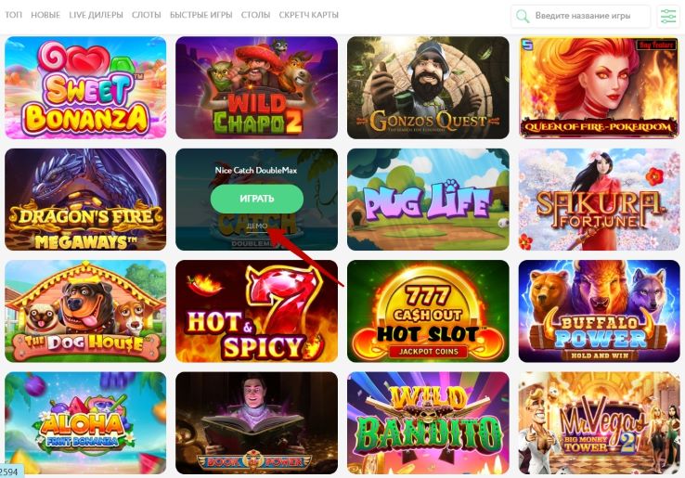Switch to the ТОП tab
685x478 pixels.
coord(13,15)
